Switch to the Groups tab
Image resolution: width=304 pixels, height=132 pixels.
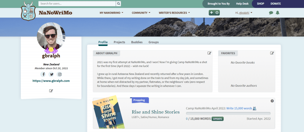coord(153,42)
